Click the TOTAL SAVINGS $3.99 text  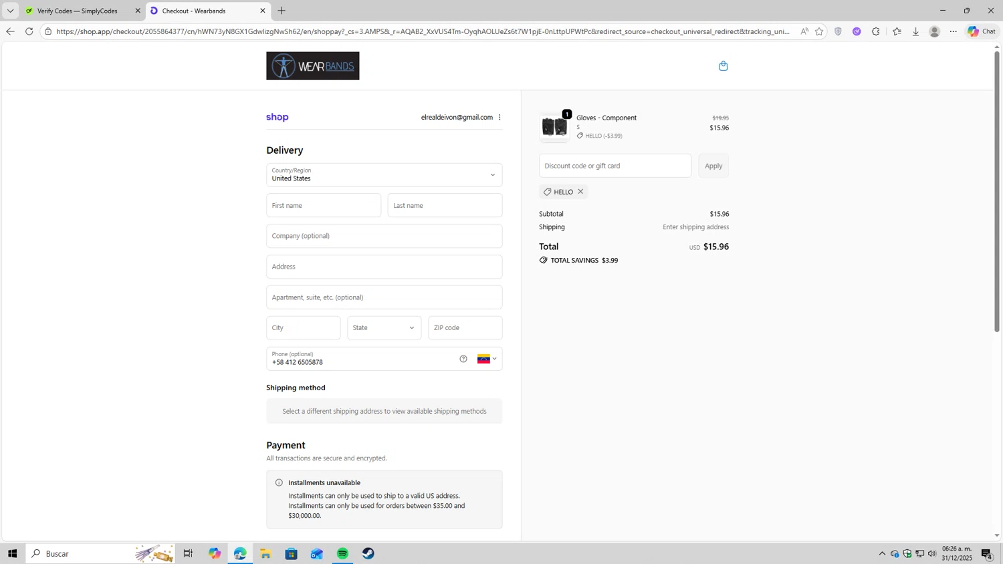584,260
